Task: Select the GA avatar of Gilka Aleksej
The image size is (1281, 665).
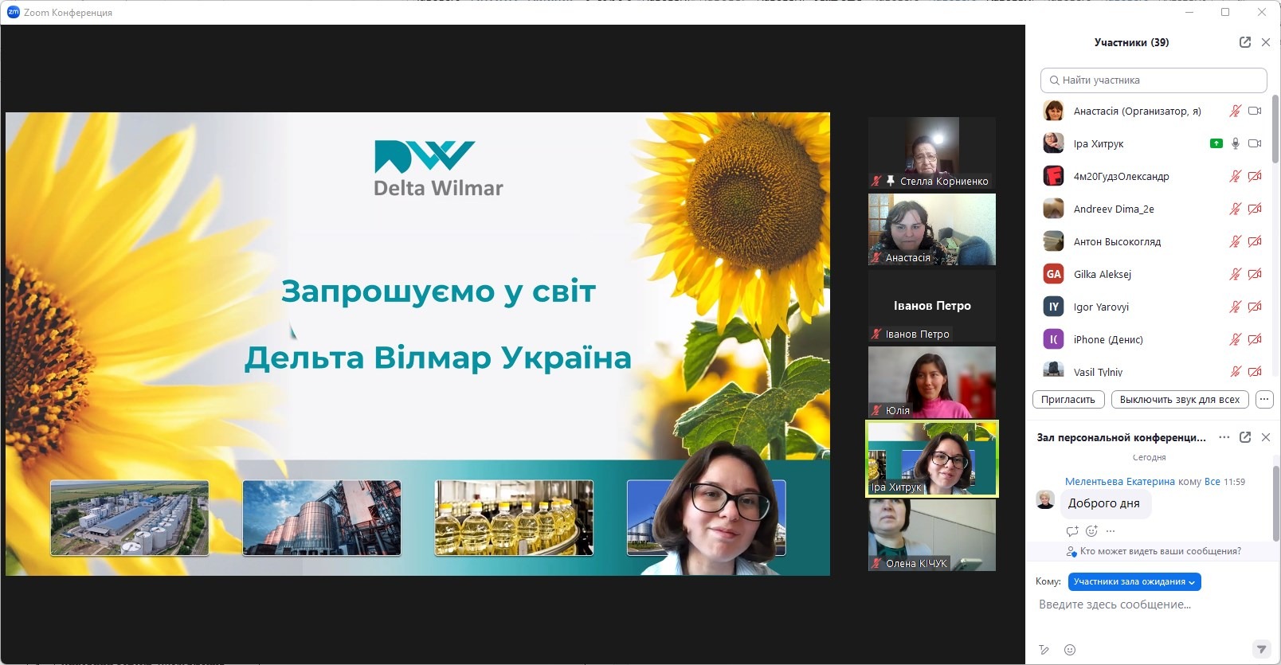Action: click(x=1053, y=274)
